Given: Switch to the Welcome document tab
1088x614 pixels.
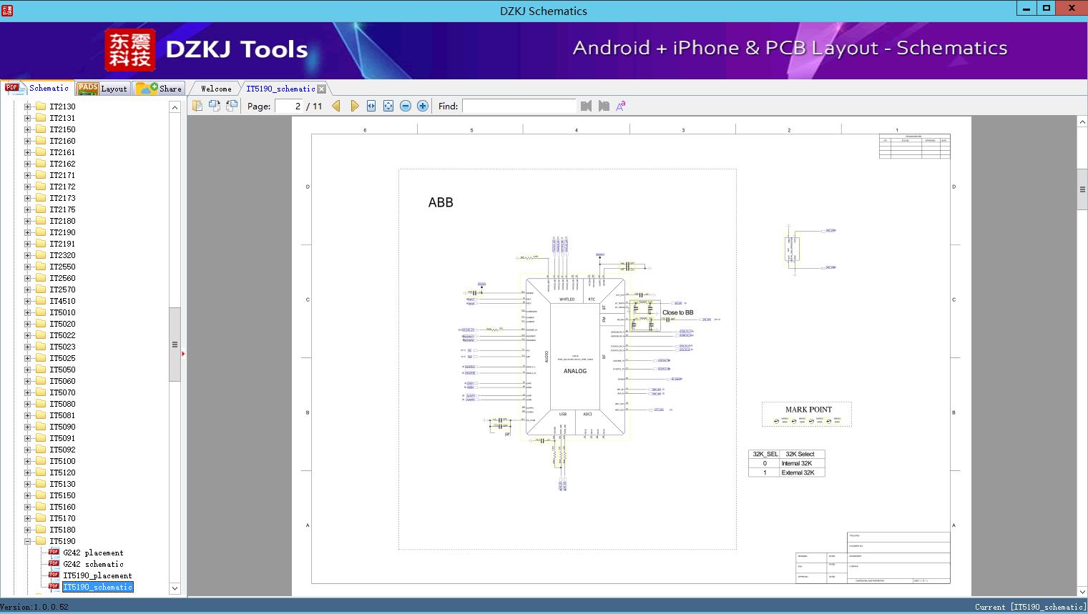Looking at the screenshot, I should [x=216, y=89].
